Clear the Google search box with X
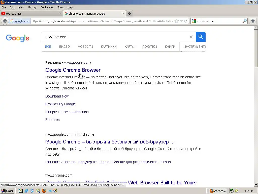 pos(191,37)
